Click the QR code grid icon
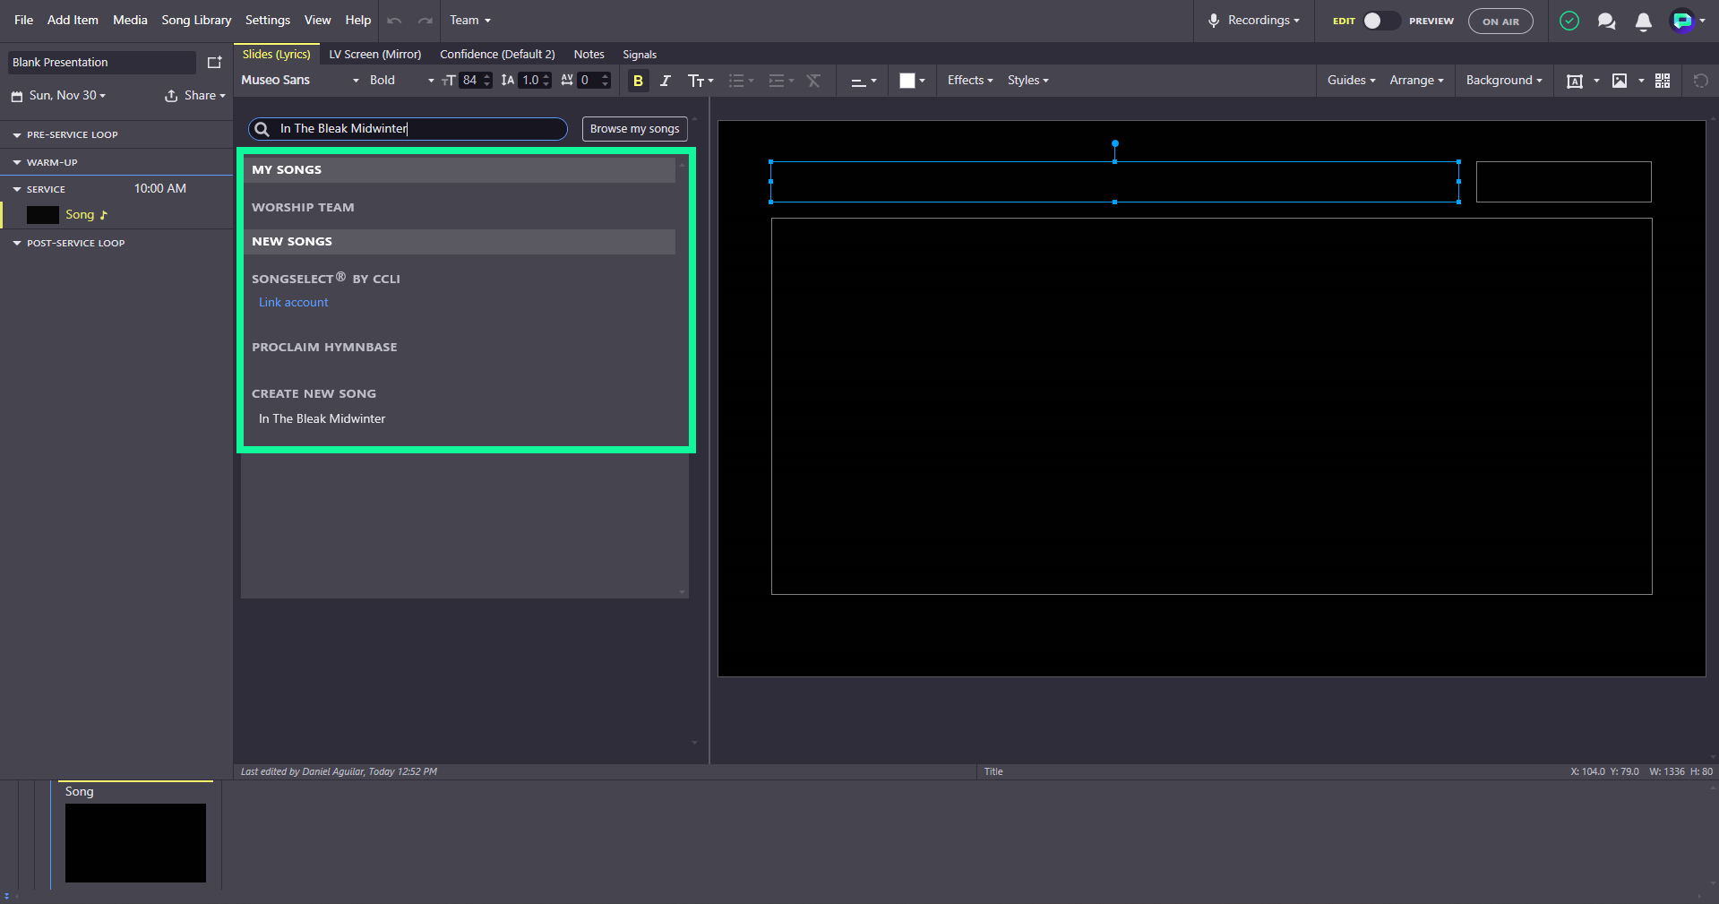 click(x=1663, y=81)
